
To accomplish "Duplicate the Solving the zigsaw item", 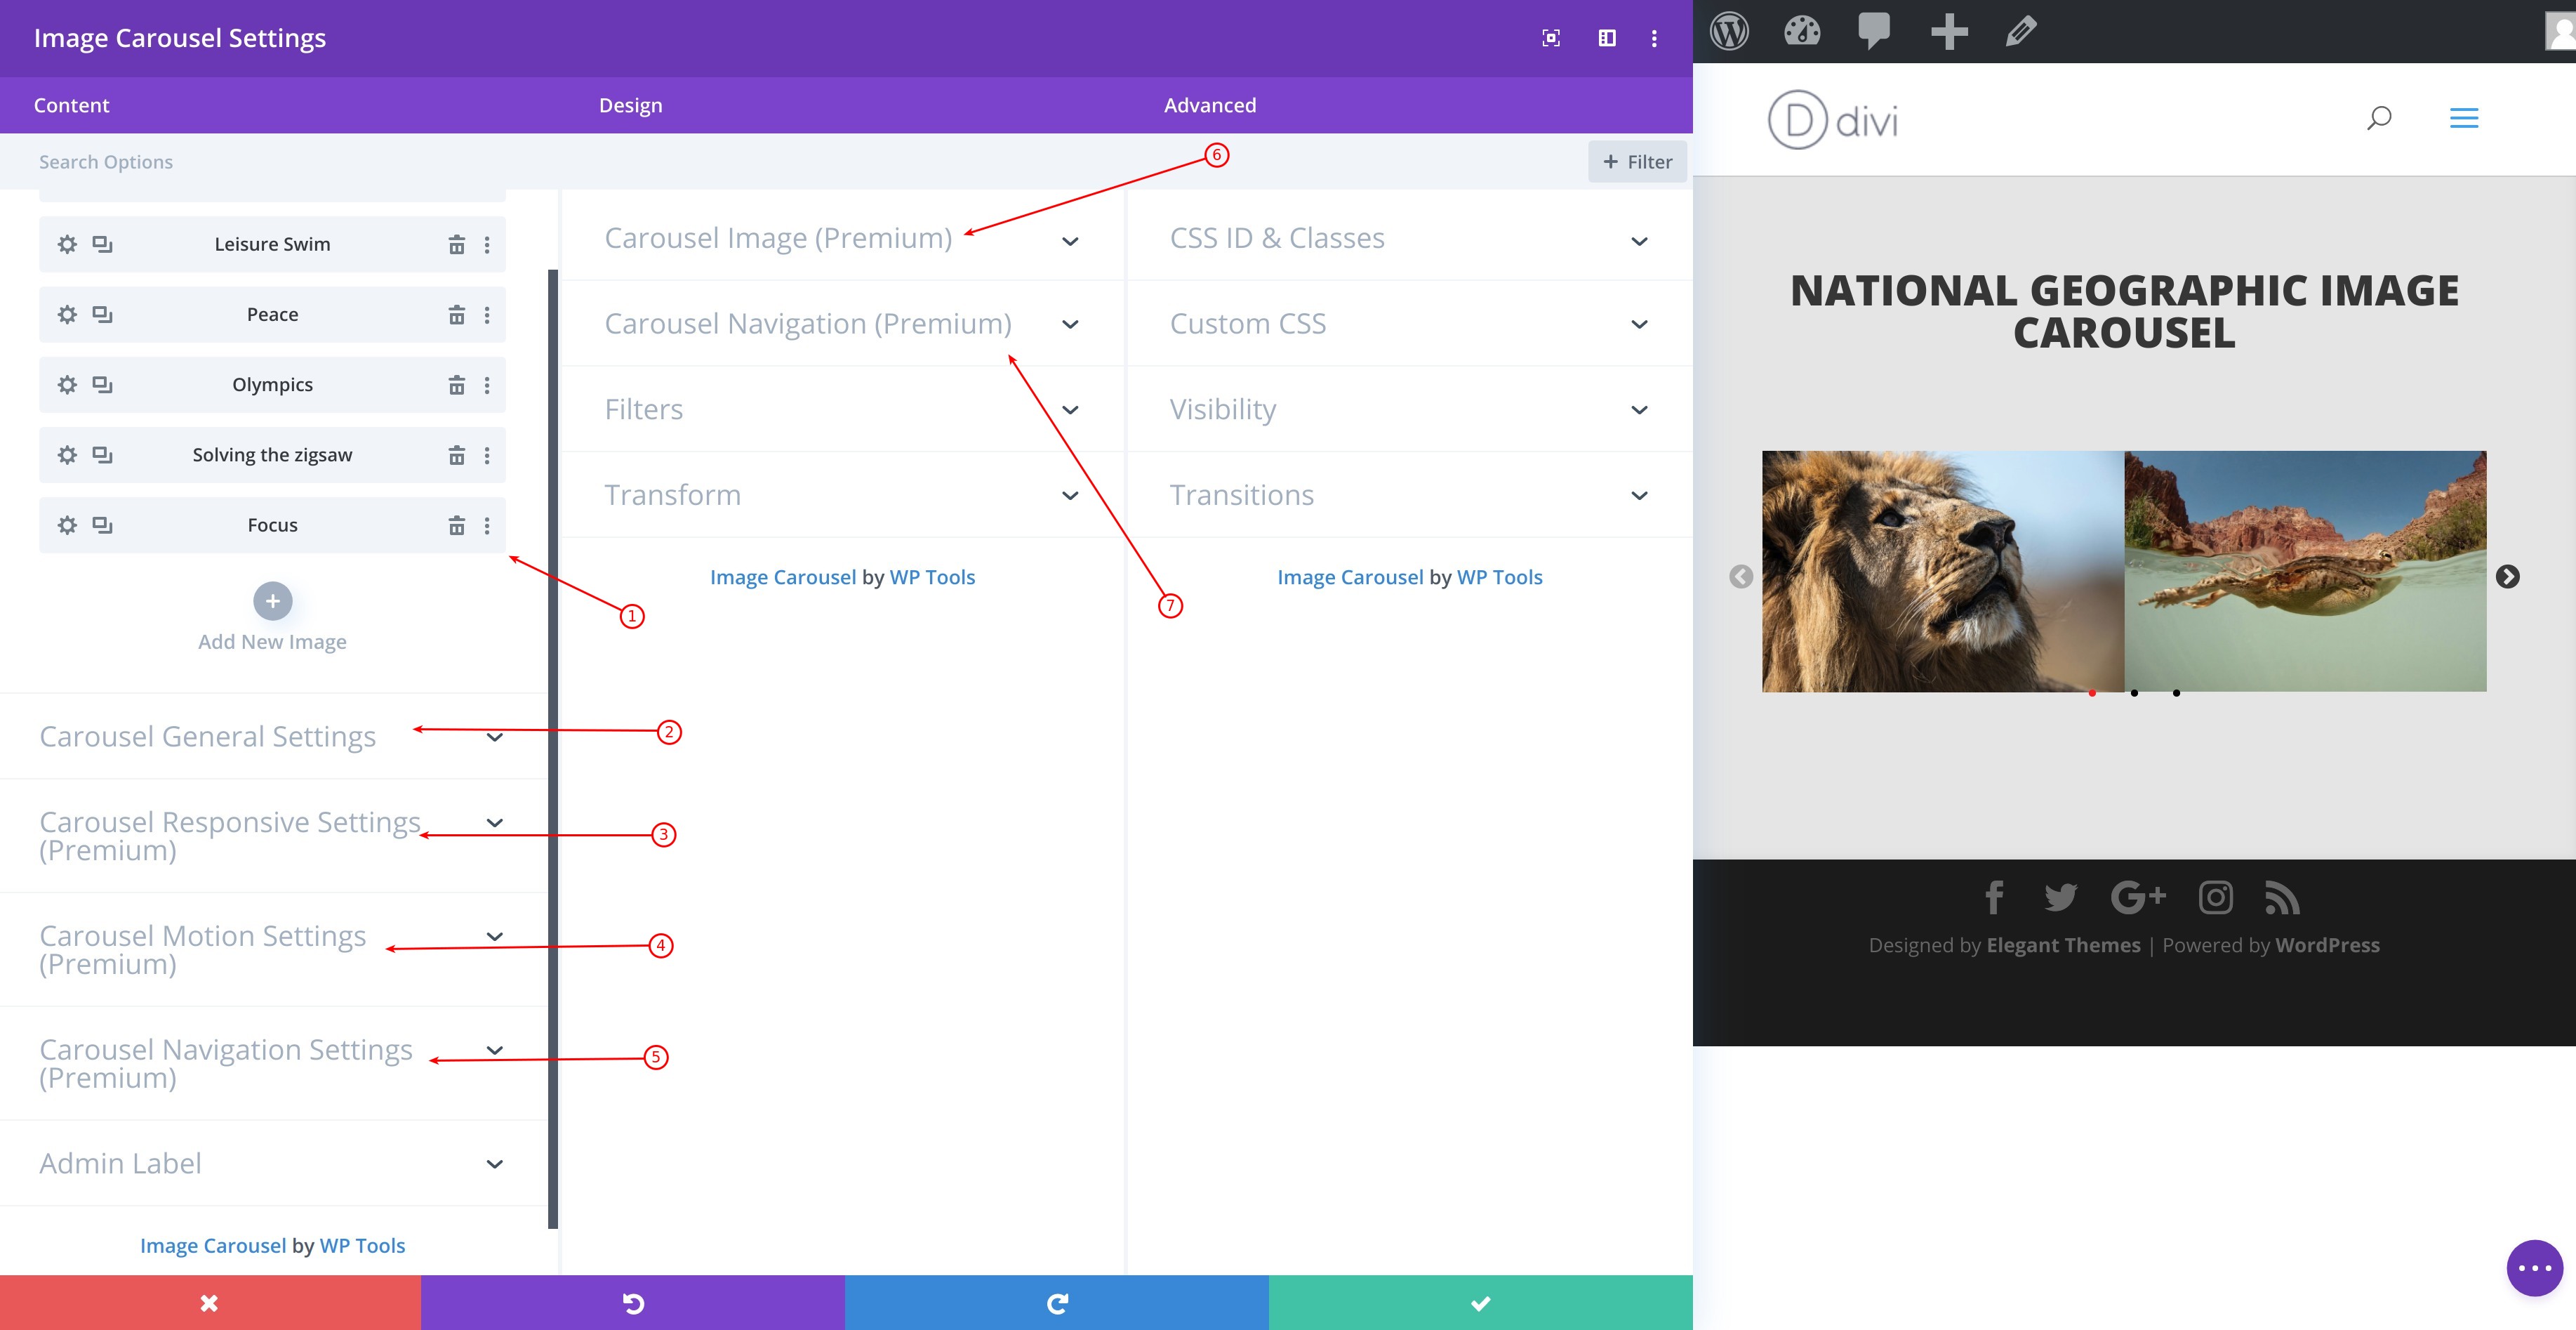I will point(102,454).
